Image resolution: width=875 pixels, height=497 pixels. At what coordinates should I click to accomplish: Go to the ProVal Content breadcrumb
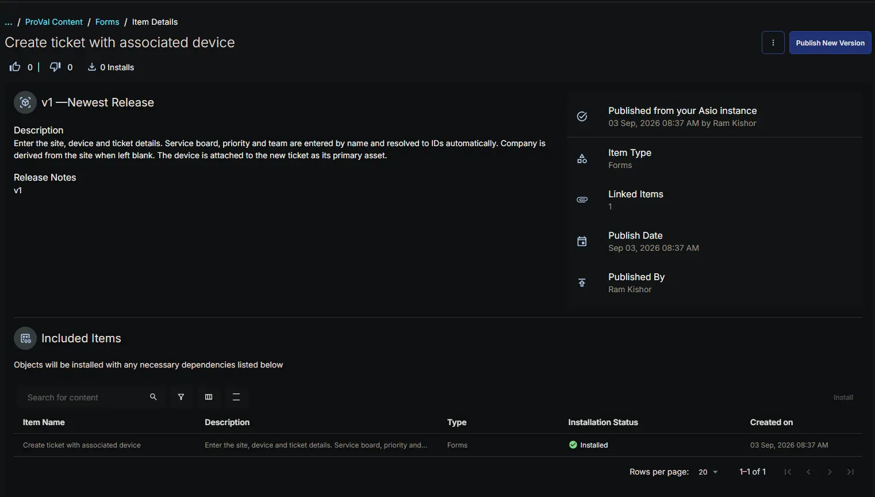pyautogui.click(x=54, y=22)
